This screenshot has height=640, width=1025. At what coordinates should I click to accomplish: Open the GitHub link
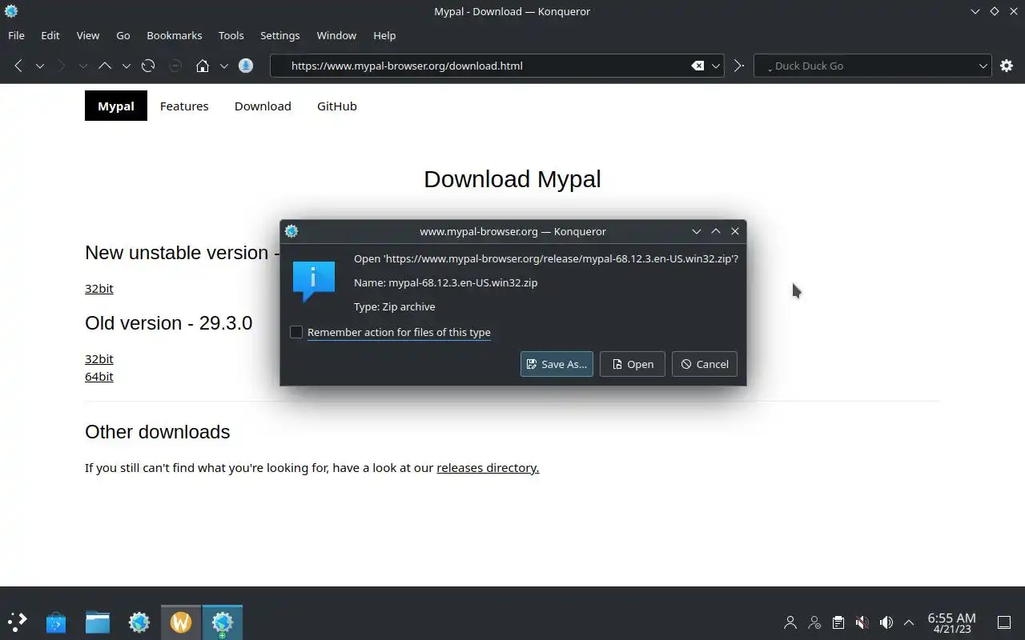coord(337,106)
